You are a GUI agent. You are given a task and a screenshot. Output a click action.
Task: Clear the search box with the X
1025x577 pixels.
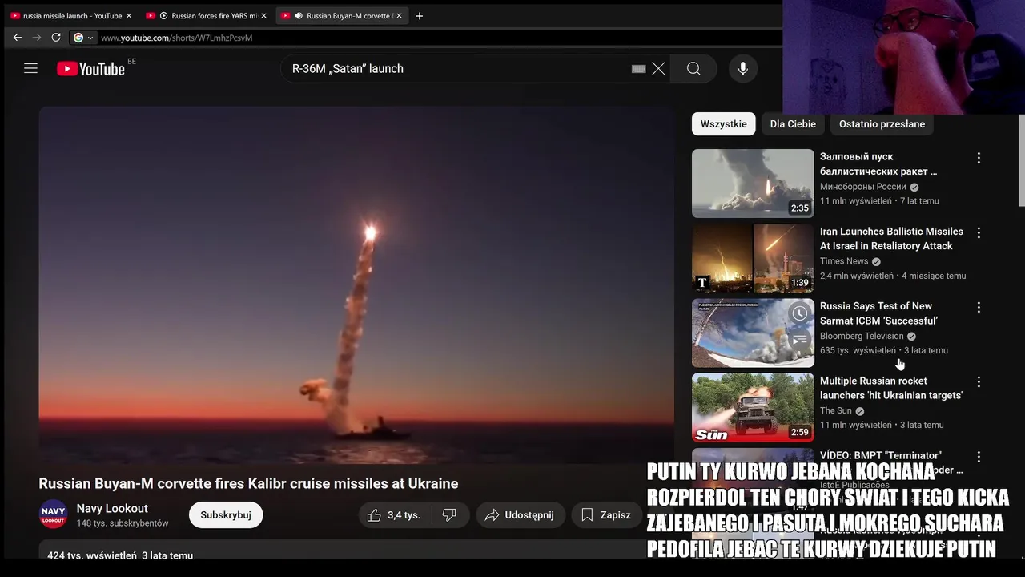[658, 69]
